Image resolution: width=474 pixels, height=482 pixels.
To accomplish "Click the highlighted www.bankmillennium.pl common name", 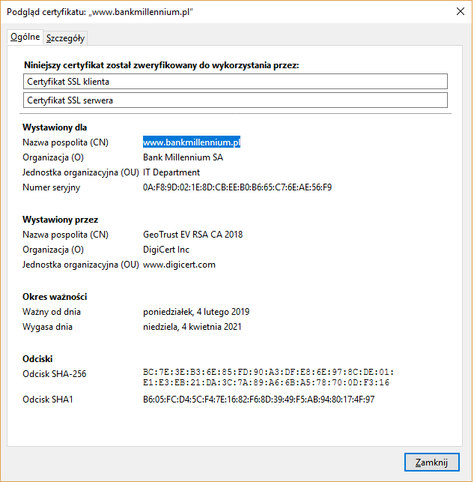I will (192, 142).
